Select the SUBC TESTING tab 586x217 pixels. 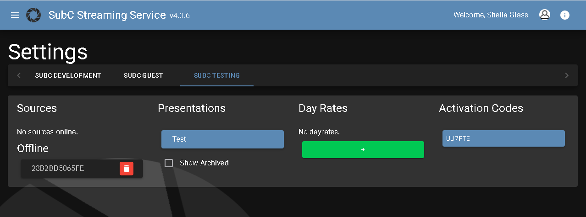click(x=216, y=75)
